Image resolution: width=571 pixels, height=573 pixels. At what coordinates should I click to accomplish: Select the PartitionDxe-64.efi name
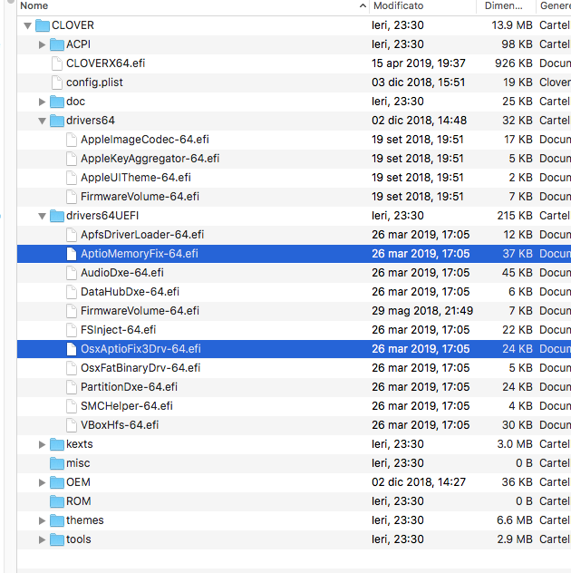pos(129,387)
